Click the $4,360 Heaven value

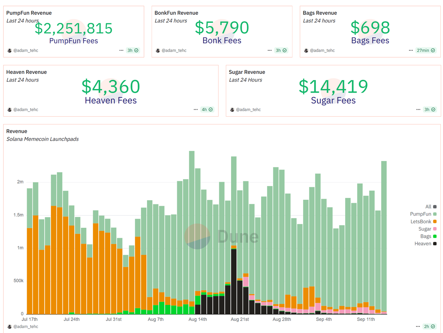click(111, 87)
